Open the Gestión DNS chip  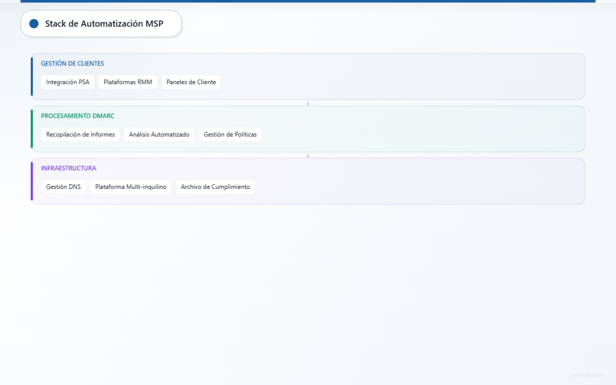click(63, 186)
